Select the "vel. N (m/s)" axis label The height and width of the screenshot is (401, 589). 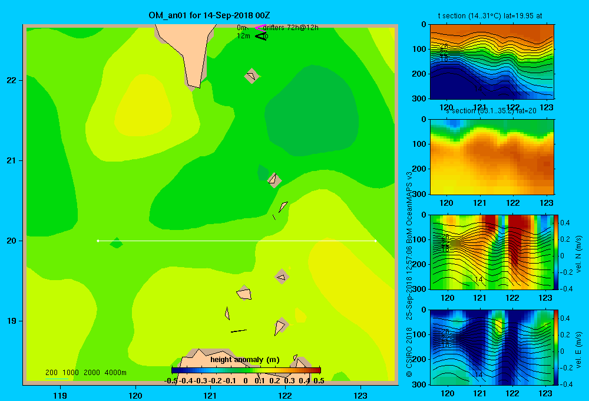(578, 254)
